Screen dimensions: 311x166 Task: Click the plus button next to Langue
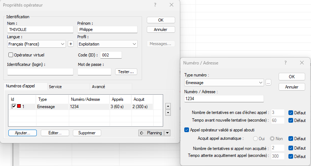point(71,44)
